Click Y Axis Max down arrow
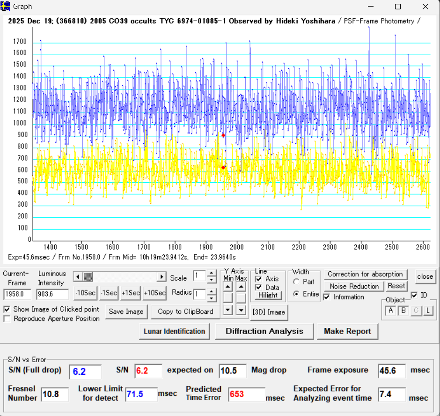This screenshot has height=416, width=440. [241, 310]
